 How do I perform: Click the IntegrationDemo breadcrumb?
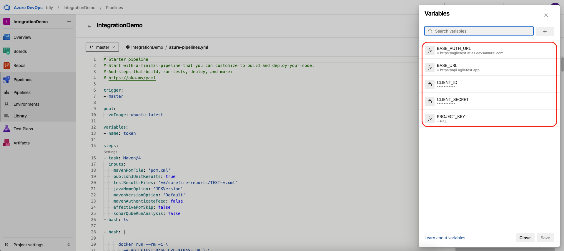click(79, 8)
